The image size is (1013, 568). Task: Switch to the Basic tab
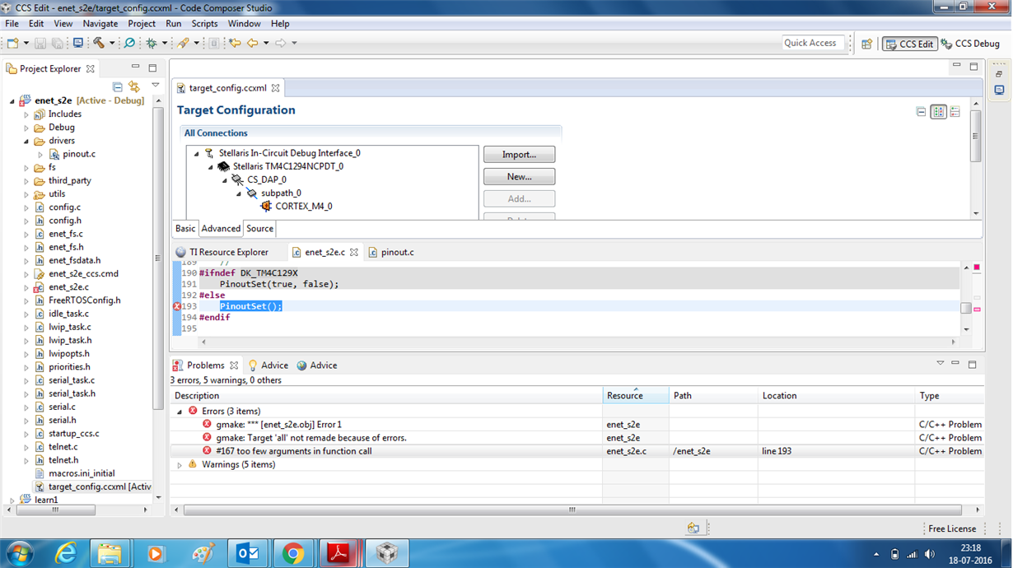(185, 229)
